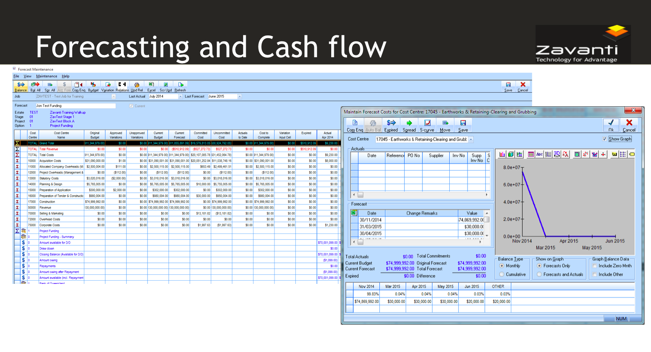Click the Revenue cost centre row
The image size is (651, 352).
pyautogui.click(x=176, y=208)
